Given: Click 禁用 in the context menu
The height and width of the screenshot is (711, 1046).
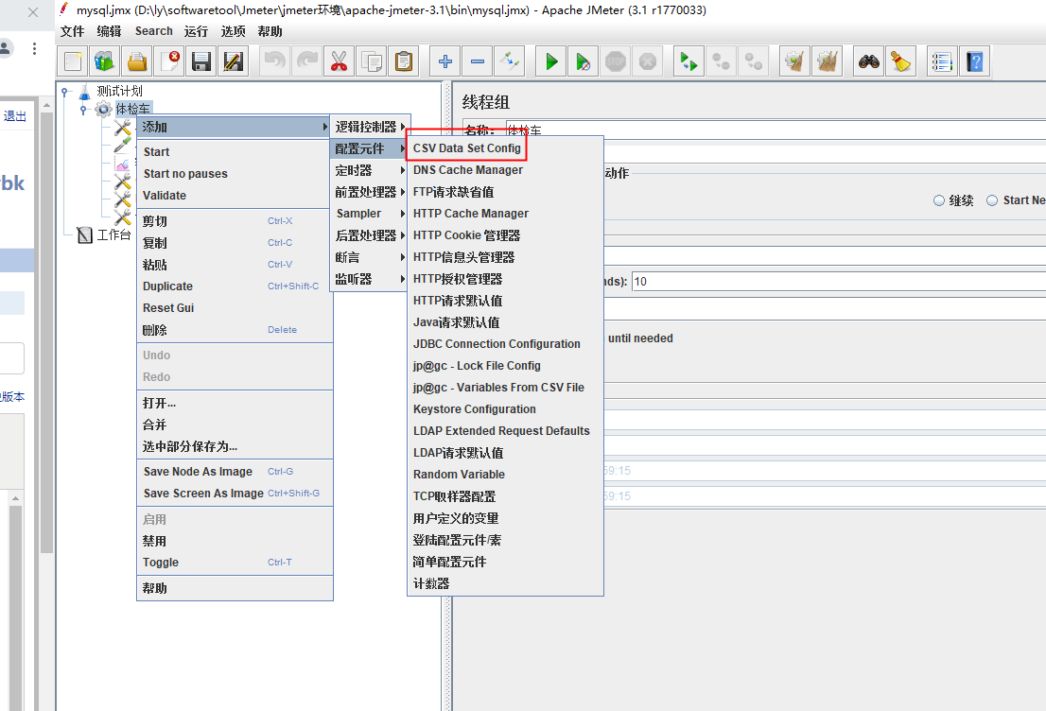Looking at the screenshot, I should coord(235,541).
